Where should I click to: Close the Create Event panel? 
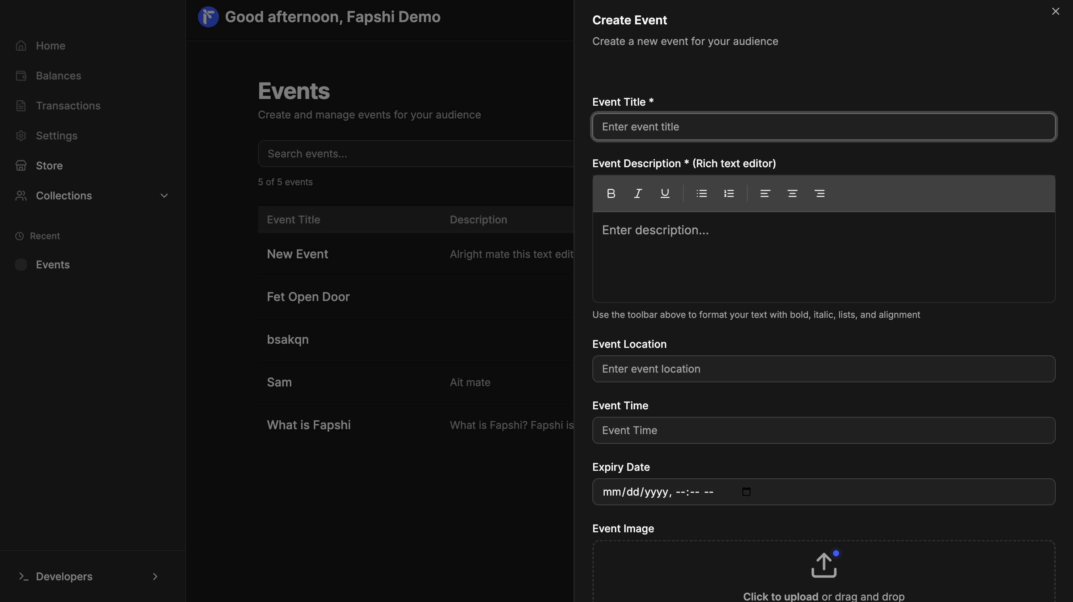click(x=1055, y=12)
